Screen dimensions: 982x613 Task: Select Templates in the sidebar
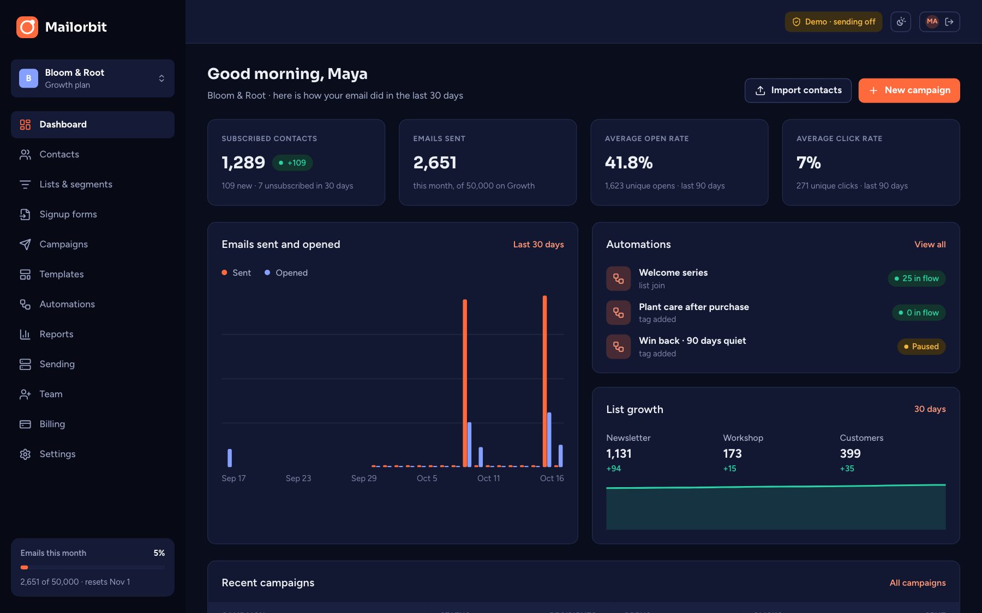(93, 275)
